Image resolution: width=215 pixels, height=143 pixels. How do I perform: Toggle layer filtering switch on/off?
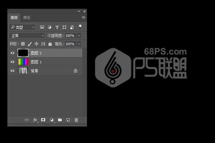click(x=80, y=27)
